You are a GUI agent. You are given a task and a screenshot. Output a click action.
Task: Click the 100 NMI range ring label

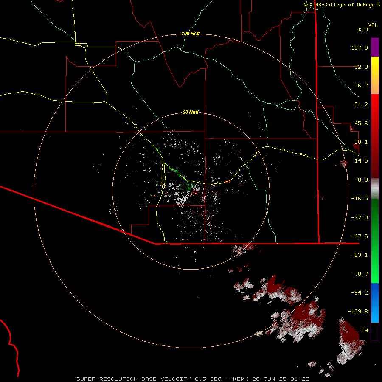191,34
